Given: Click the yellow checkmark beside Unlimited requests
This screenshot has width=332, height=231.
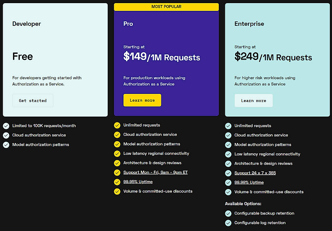Looking at the screenshot, I should [x=117, y=125].
